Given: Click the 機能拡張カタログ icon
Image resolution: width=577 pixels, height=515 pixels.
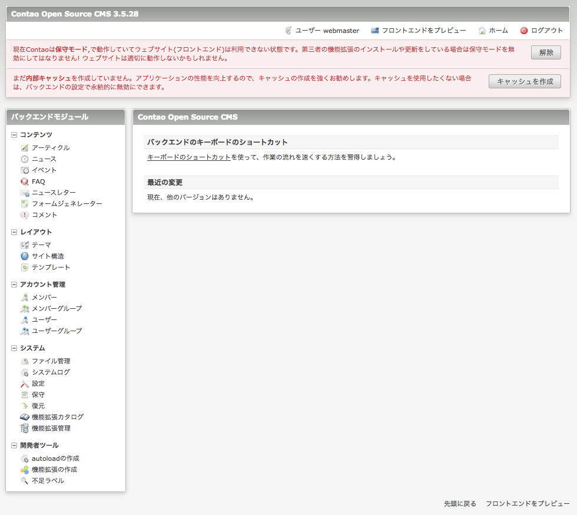Looking at the screenshot, I should point(25,417).
